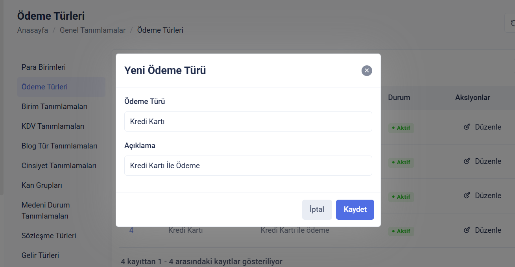
Task: Focus the Ödeme Türü input field
Action: pos(248,122)
